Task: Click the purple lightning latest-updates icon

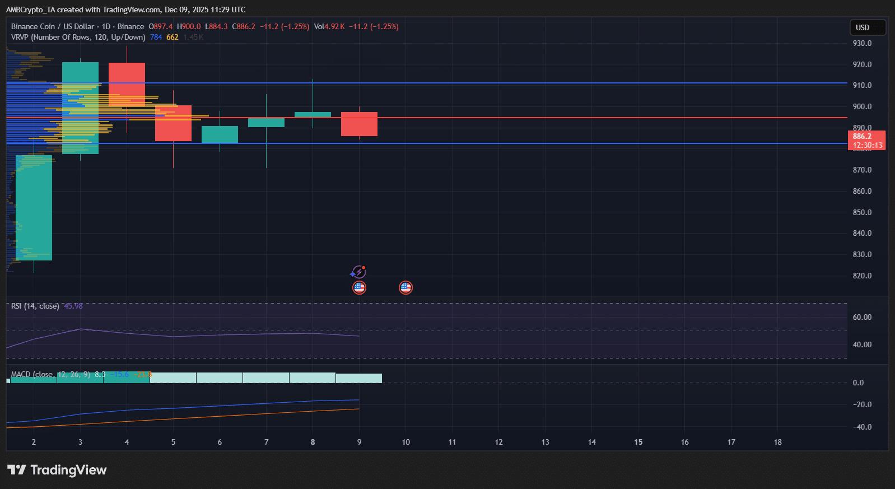Action: point(358,272)
